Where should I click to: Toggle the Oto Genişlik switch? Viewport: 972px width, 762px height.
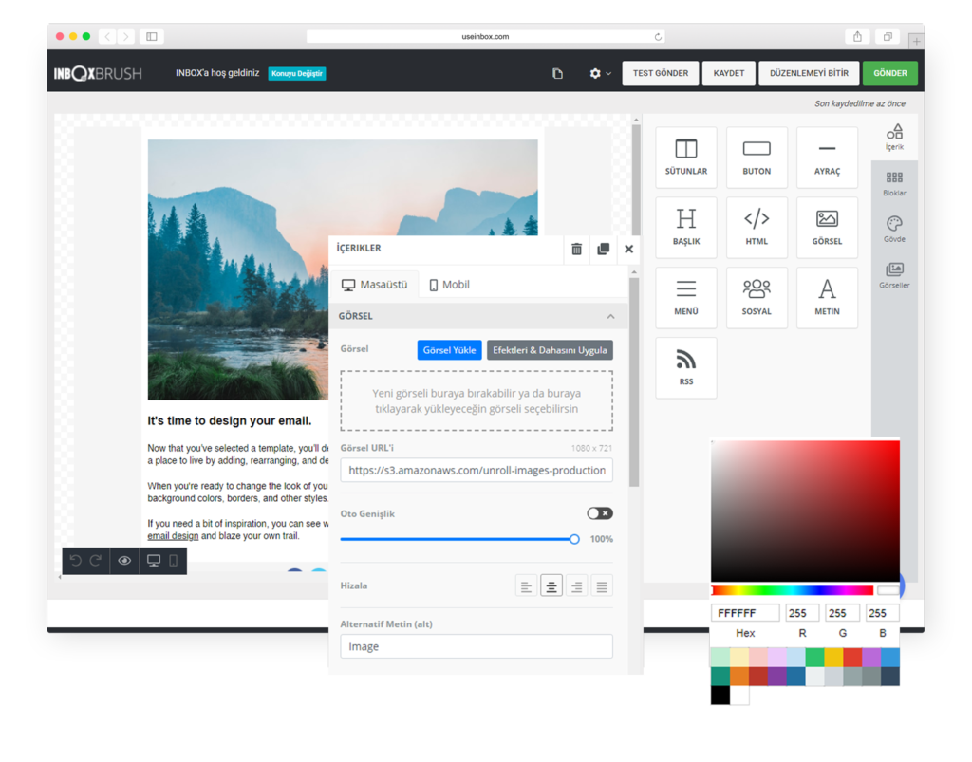click(x=599, y=513)
